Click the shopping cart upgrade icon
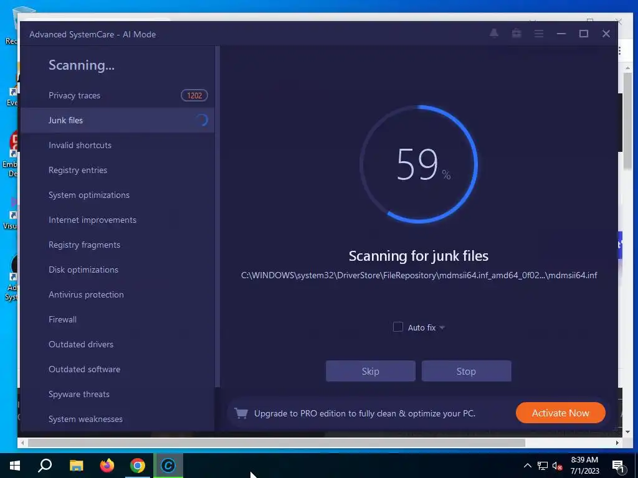638x478 pixels. (x=241, y=413)
